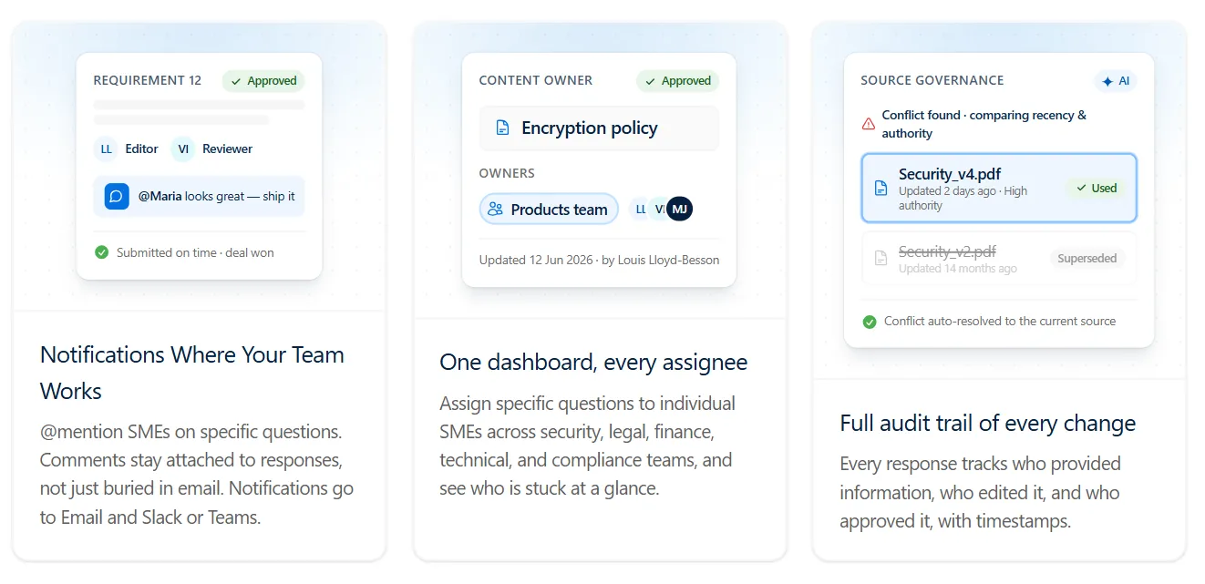Click 'Conflict auto-resolved to the current source' text
Image resolution: width=1205 pixels, height=584 pixels.
click(x=1000, y=322)
